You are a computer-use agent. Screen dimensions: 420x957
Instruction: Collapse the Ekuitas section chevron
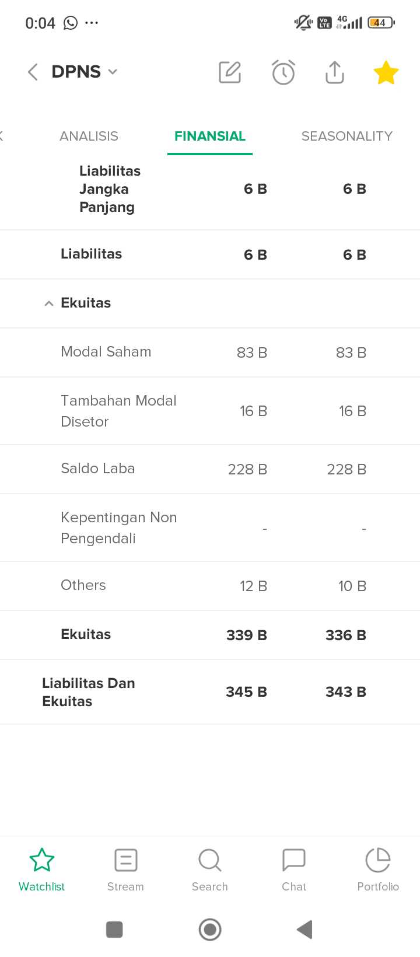49,303
